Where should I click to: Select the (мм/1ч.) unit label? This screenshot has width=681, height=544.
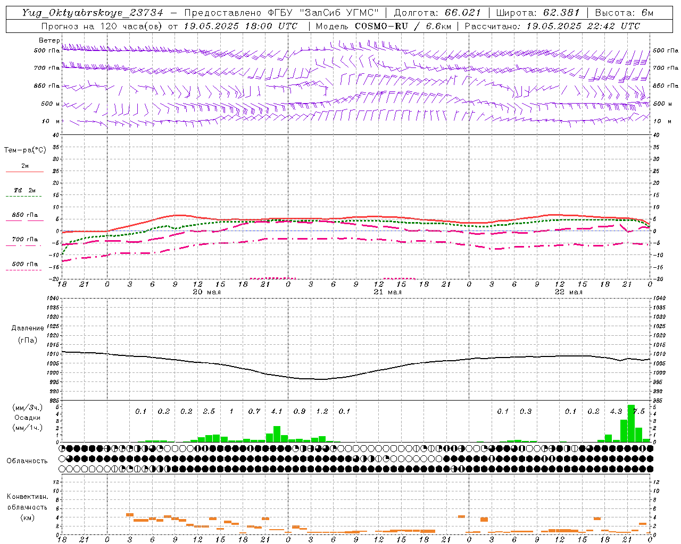27,427
